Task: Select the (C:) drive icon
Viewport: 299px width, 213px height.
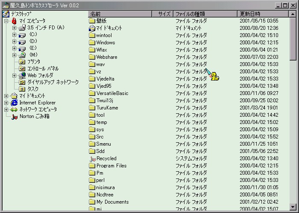Action: 22,35
